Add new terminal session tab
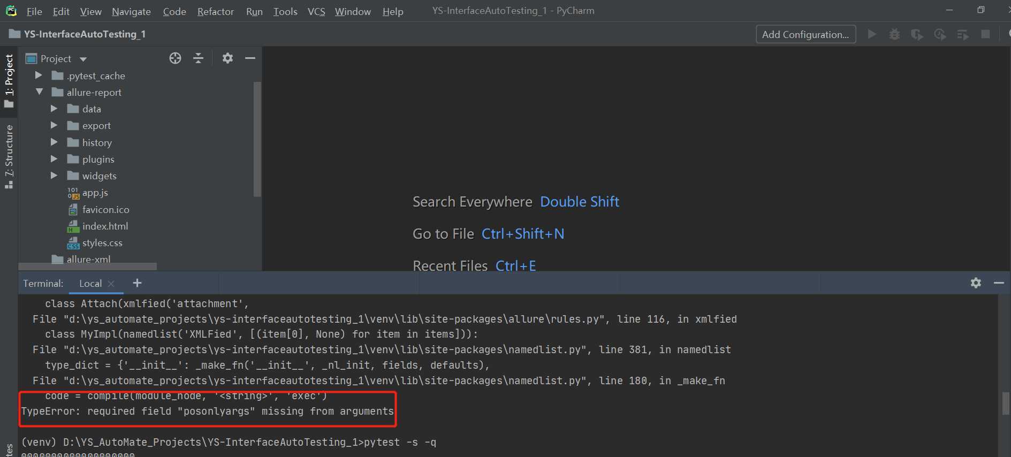This screenshot has height=457, width=1011. tap(137, 283)
